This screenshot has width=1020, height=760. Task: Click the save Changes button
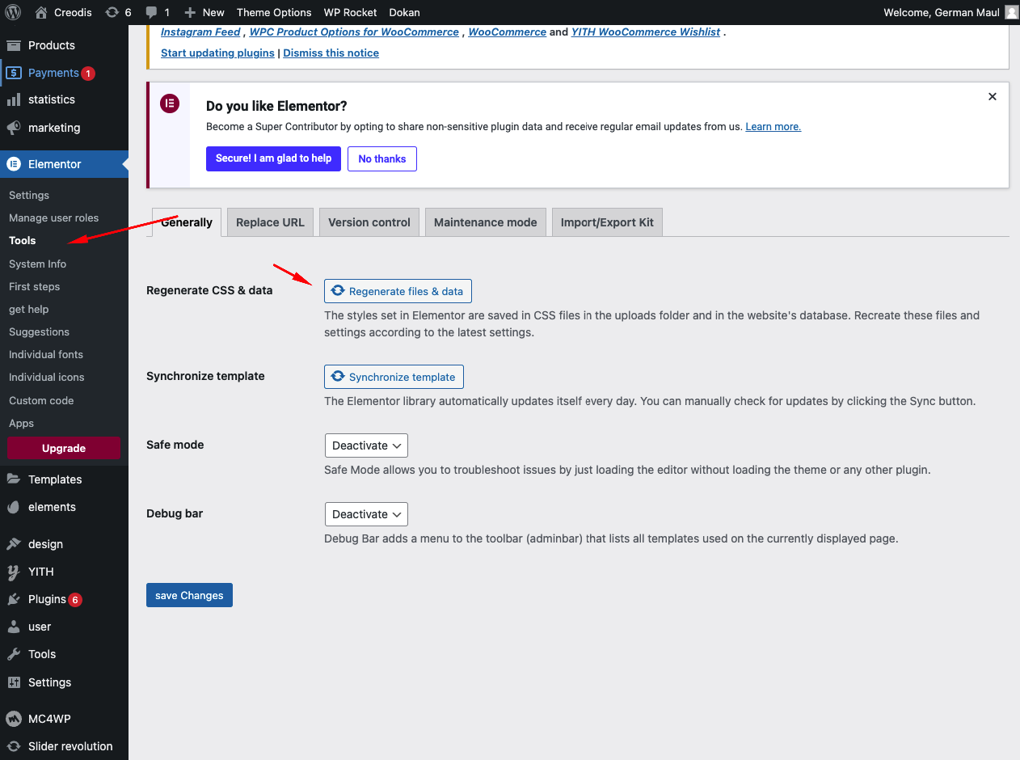click(x=189, y=595)
